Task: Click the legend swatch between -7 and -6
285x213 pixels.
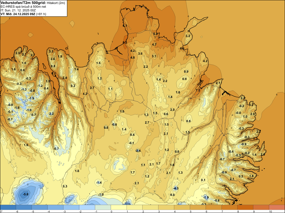Action: pos(8,207)
